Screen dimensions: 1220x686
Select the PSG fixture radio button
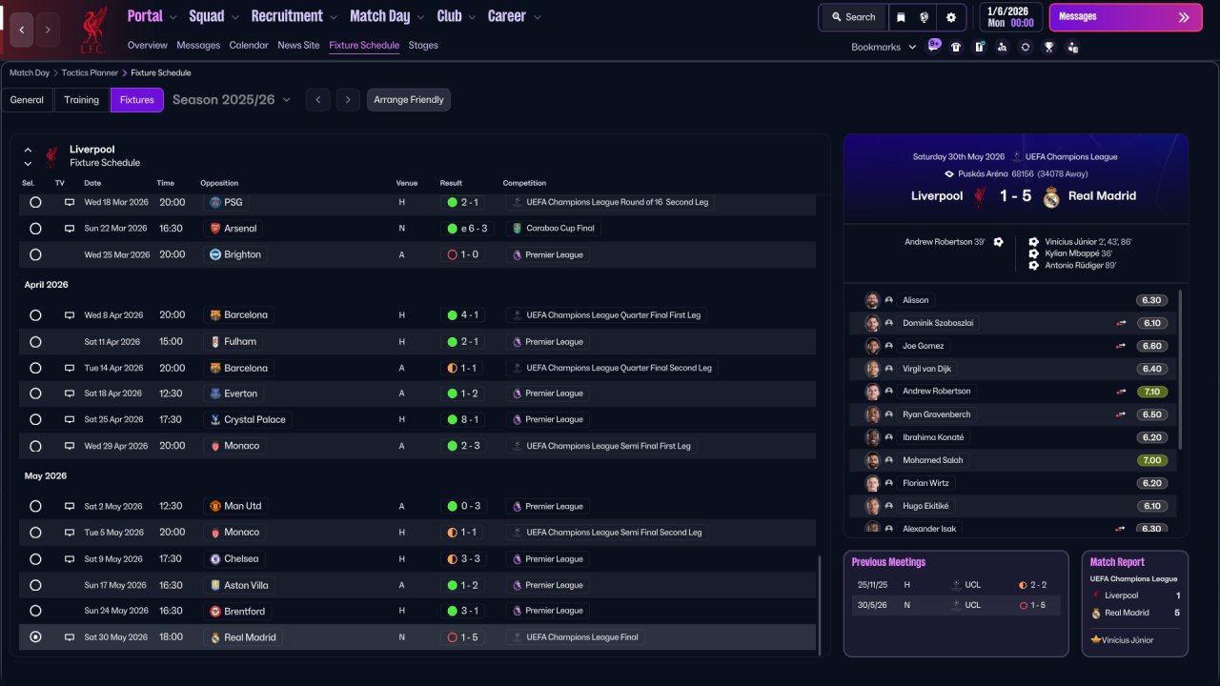pos(35,202)
